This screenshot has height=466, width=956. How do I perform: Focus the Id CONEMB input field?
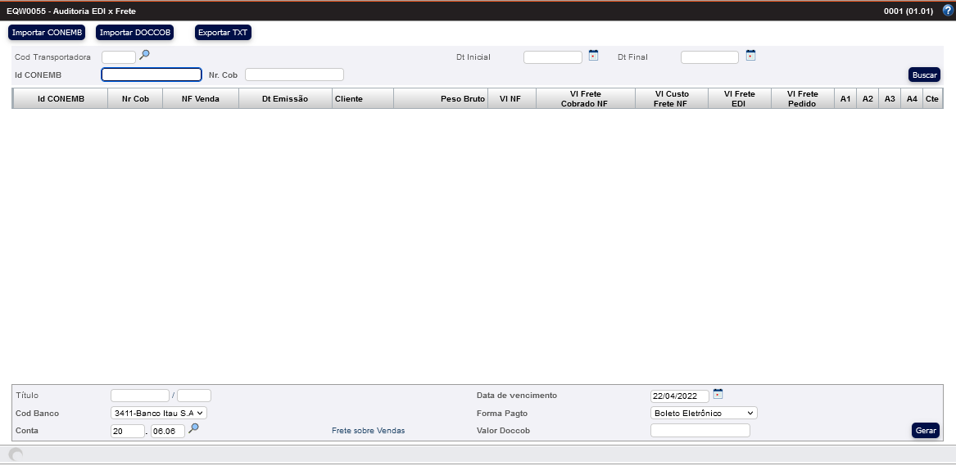(x=152, y=75)
